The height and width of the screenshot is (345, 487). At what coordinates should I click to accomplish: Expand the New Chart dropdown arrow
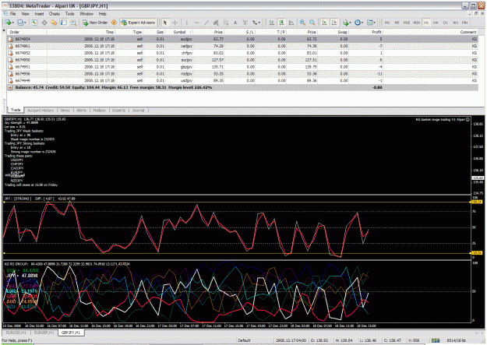tap(13, 23)
